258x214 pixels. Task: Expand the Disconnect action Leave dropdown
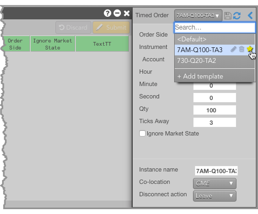pyautogui.click(x=214, y=196)
